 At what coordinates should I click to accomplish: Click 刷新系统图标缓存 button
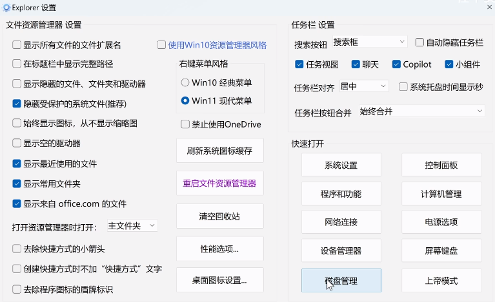(x=220, y=151)
